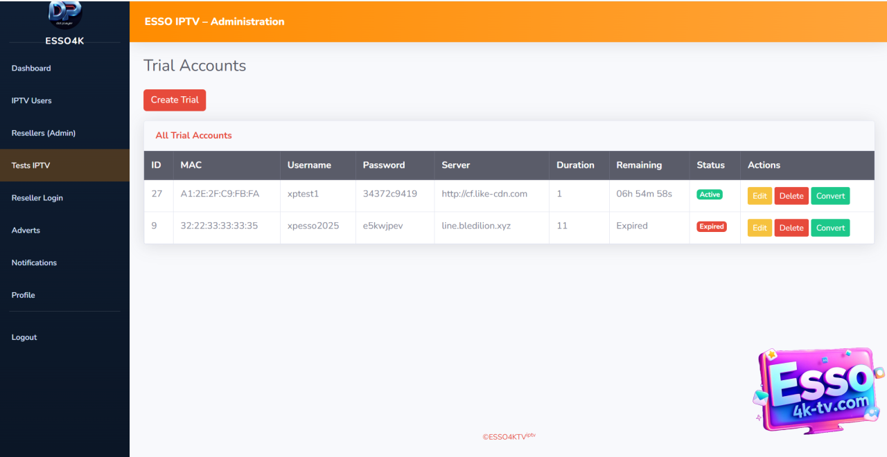Screen dimensions: 887x457
Task: Edit the xpesso2025 trial account
Action: (759, 228)
